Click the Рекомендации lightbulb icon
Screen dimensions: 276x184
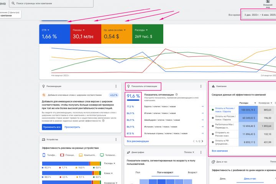point(43,86)
